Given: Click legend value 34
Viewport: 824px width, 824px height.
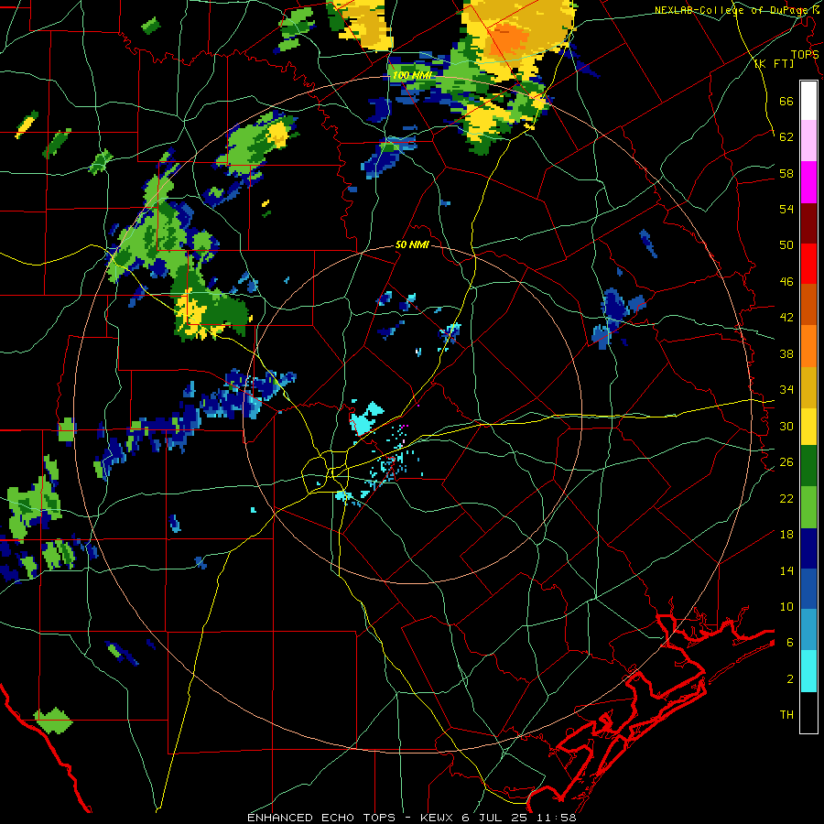Looking at the screenshot, I should point(786,390).
